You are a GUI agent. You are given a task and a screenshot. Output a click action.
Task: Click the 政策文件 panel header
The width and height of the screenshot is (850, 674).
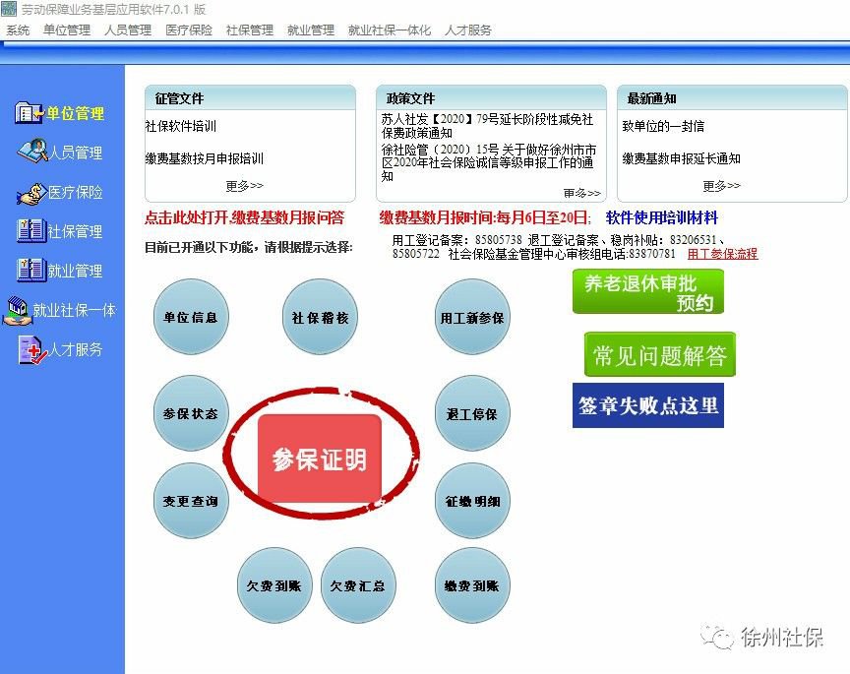point(491,98)
